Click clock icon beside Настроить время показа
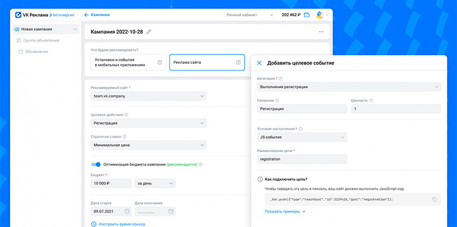Viewport: 457px width, 227px height. click(x=94, y=224)
